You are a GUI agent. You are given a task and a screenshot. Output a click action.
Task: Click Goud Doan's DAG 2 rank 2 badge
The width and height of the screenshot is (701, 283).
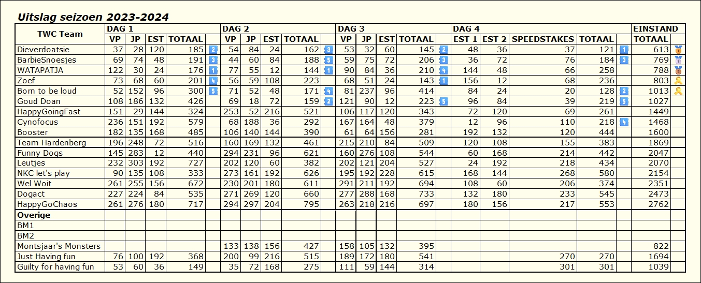(328, 101)
